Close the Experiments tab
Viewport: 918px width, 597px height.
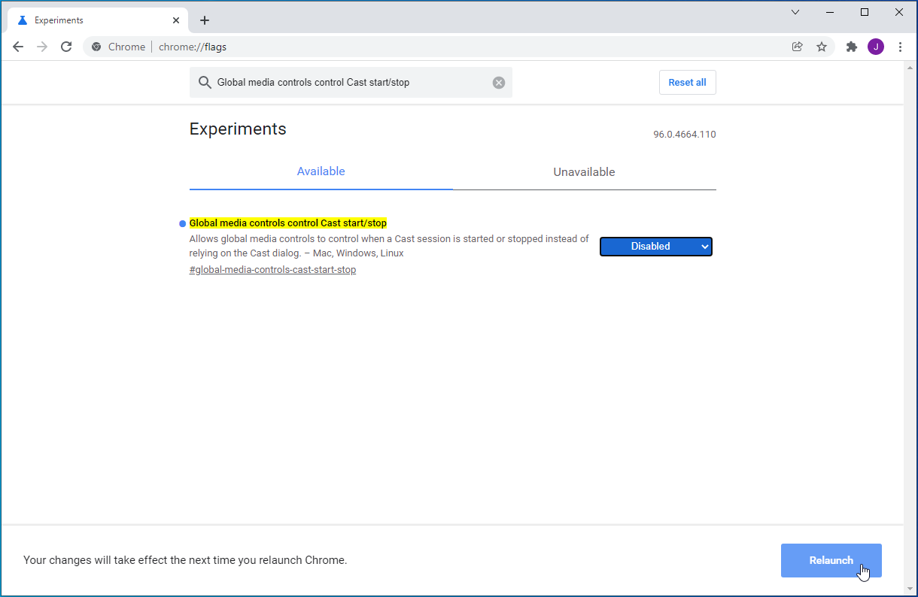pos(176,20)
